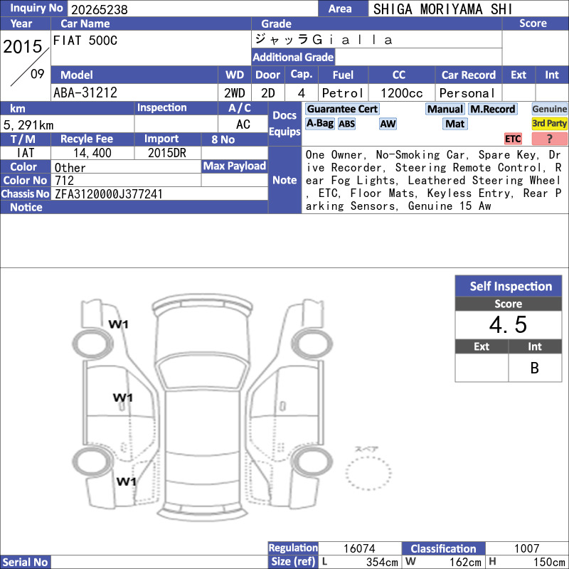
Task: Open the M.Record badge
Action: (x=492, y=109)
